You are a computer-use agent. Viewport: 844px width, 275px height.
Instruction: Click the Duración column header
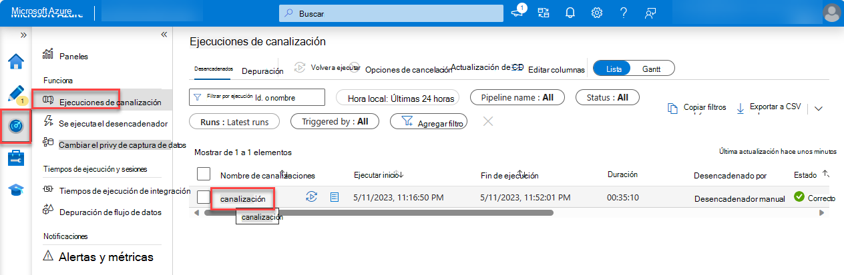[x=622, y=174]
